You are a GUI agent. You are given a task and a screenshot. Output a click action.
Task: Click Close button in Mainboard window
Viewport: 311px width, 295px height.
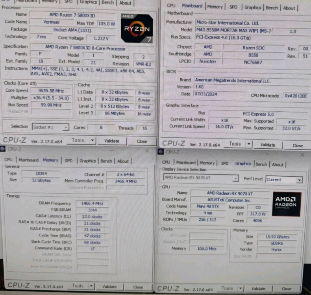pos(298,146)
